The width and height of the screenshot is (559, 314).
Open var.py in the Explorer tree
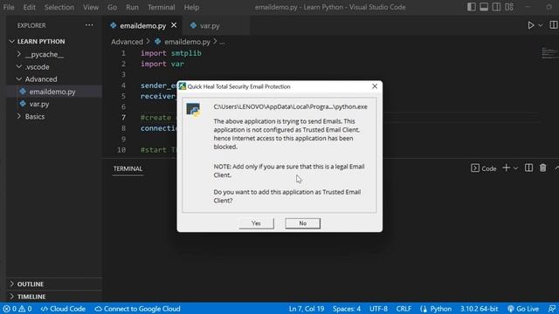coord(38,104)
